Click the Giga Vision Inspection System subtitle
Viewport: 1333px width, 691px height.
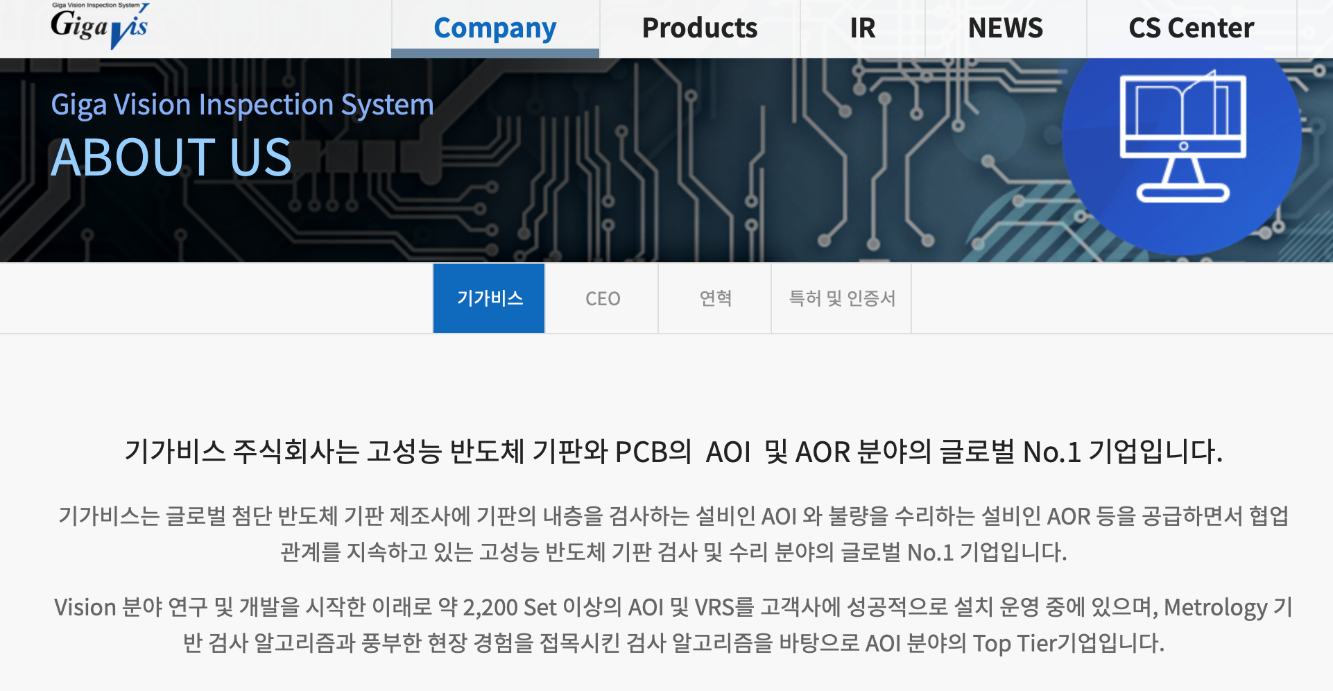pyautogui.click(x=243, y=105)
